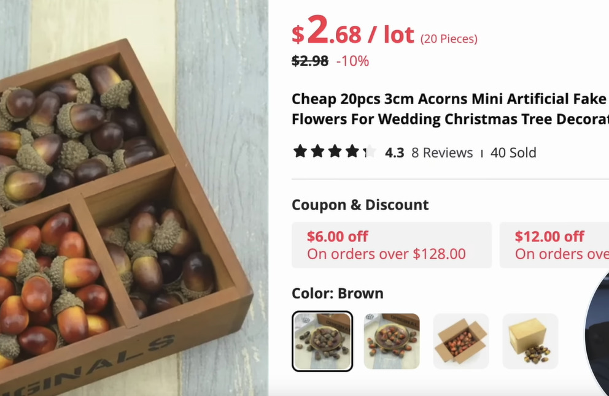Click the first black rating star
The width and height of the screenshot is (609, 396).
point(300,151)
